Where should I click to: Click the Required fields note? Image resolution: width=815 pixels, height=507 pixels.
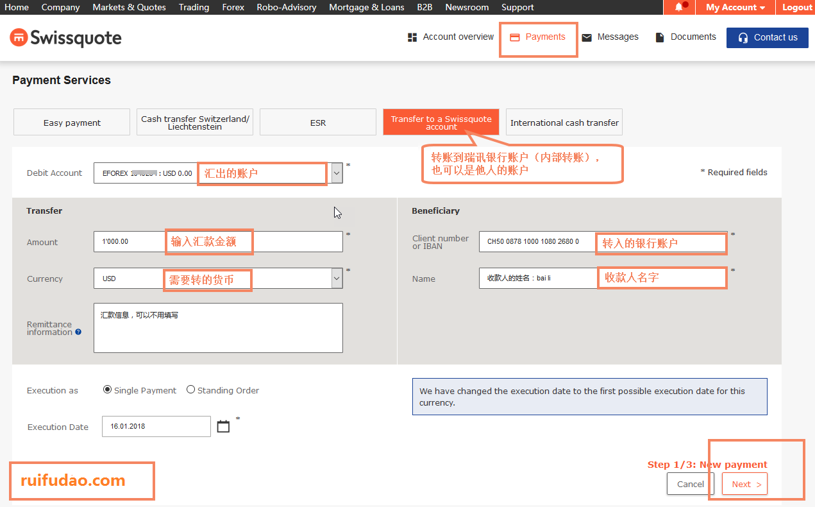point(734,172)
